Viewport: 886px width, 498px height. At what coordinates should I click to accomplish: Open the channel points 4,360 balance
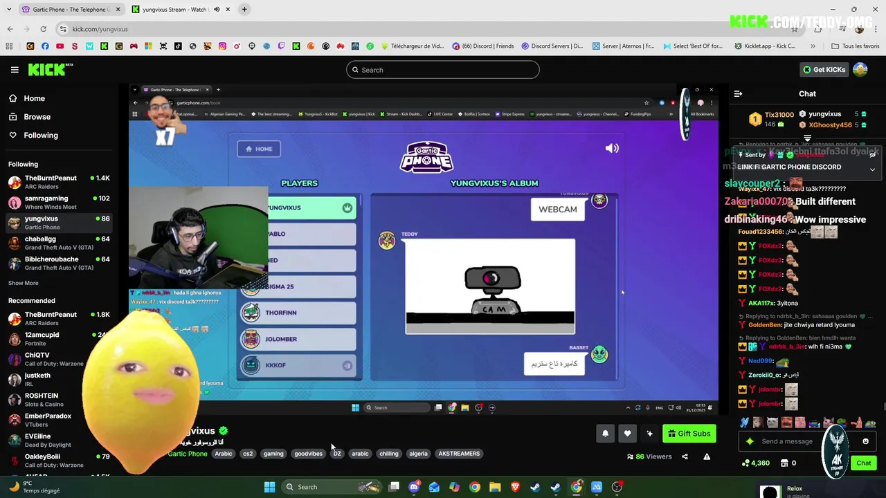(x=755, y=463)
